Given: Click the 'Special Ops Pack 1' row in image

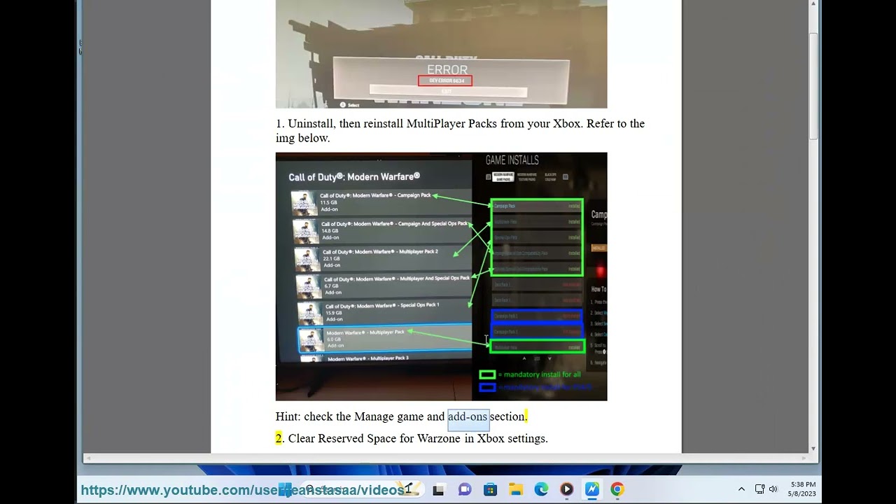Looking at the screenshot, I should point(384,313).
